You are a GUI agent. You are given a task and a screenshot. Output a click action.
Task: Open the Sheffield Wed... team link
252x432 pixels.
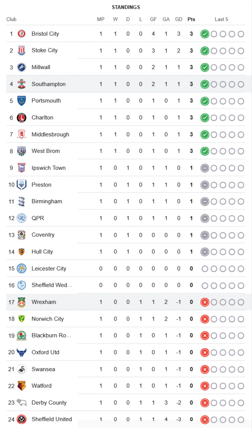point(52,285)
